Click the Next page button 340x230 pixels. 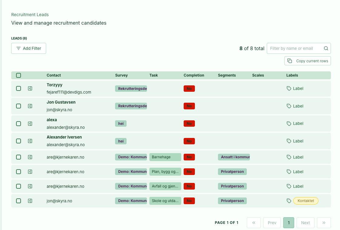click(305, 223)
